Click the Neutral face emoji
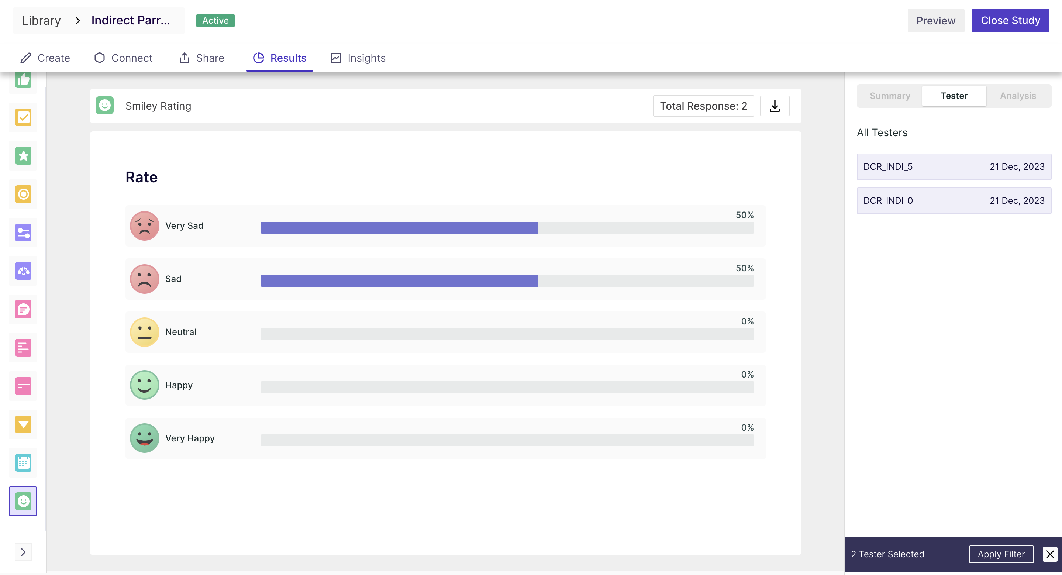The image size is (1062, 575). tap(145, 332)
